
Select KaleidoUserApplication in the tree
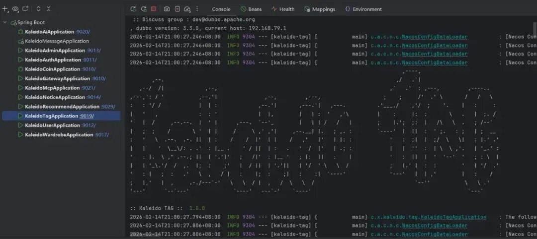tap(53, 125)
